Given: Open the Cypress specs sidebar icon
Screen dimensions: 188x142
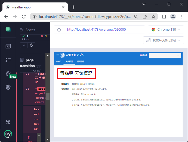Looking at the screenshot, I should (8, 29).
